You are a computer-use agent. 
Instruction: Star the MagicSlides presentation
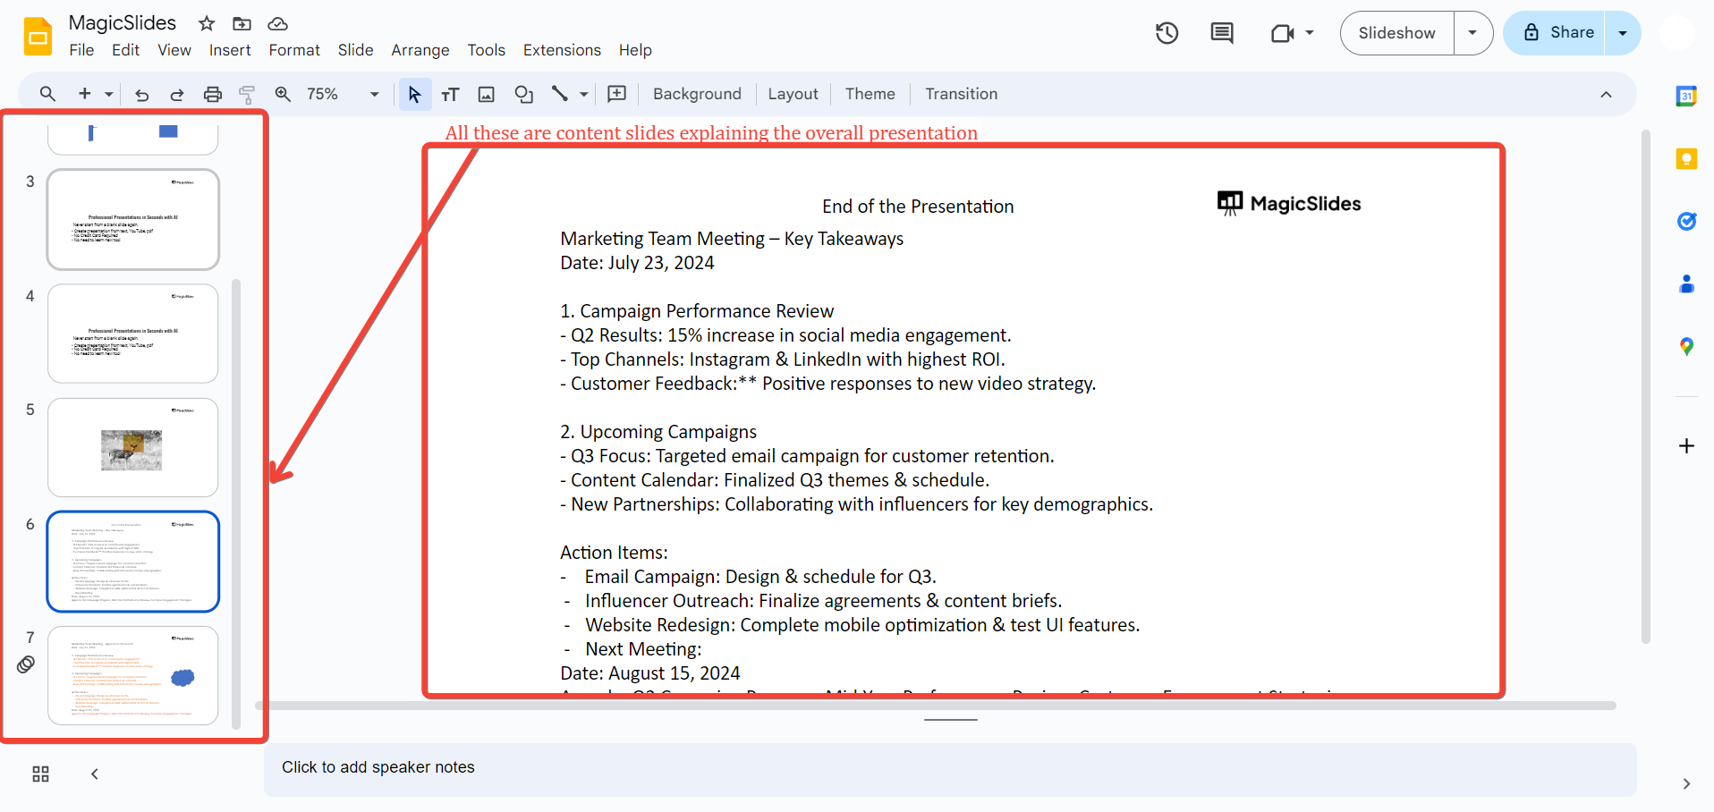(207, 23)
